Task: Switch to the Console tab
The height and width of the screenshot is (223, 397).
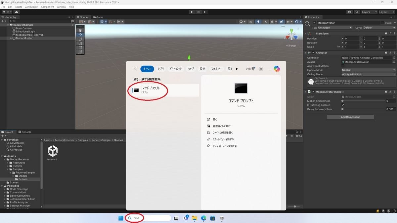Action: pyautogui.click(x=24, y=132)
